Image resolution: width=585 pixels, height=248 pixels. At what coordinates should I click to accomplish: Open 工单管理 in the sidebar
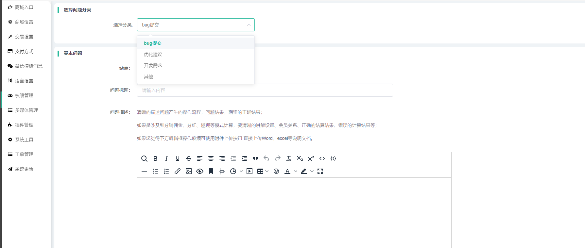coord(24,154)
